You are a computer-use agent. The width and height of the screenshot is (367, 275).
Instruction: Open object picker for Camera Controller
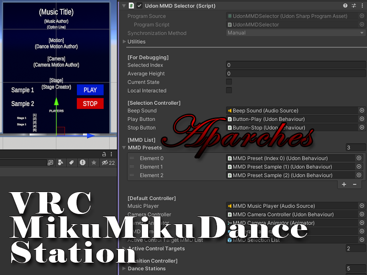[x=362, y=214]
